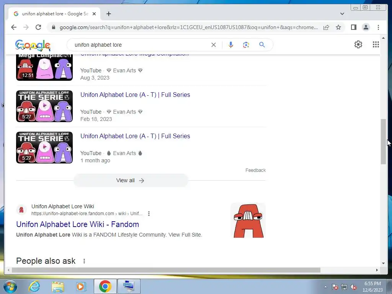View site information padlock icon
The width and height of the screenshot is (392, 294).
click(53, 27)
